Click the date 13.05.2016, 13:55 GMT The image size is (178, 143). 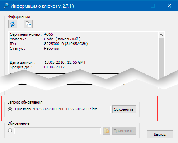click(x=65, y=62)
